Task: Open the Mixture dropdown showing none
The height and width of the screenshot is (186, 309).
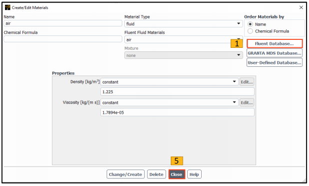Action: 183,55
